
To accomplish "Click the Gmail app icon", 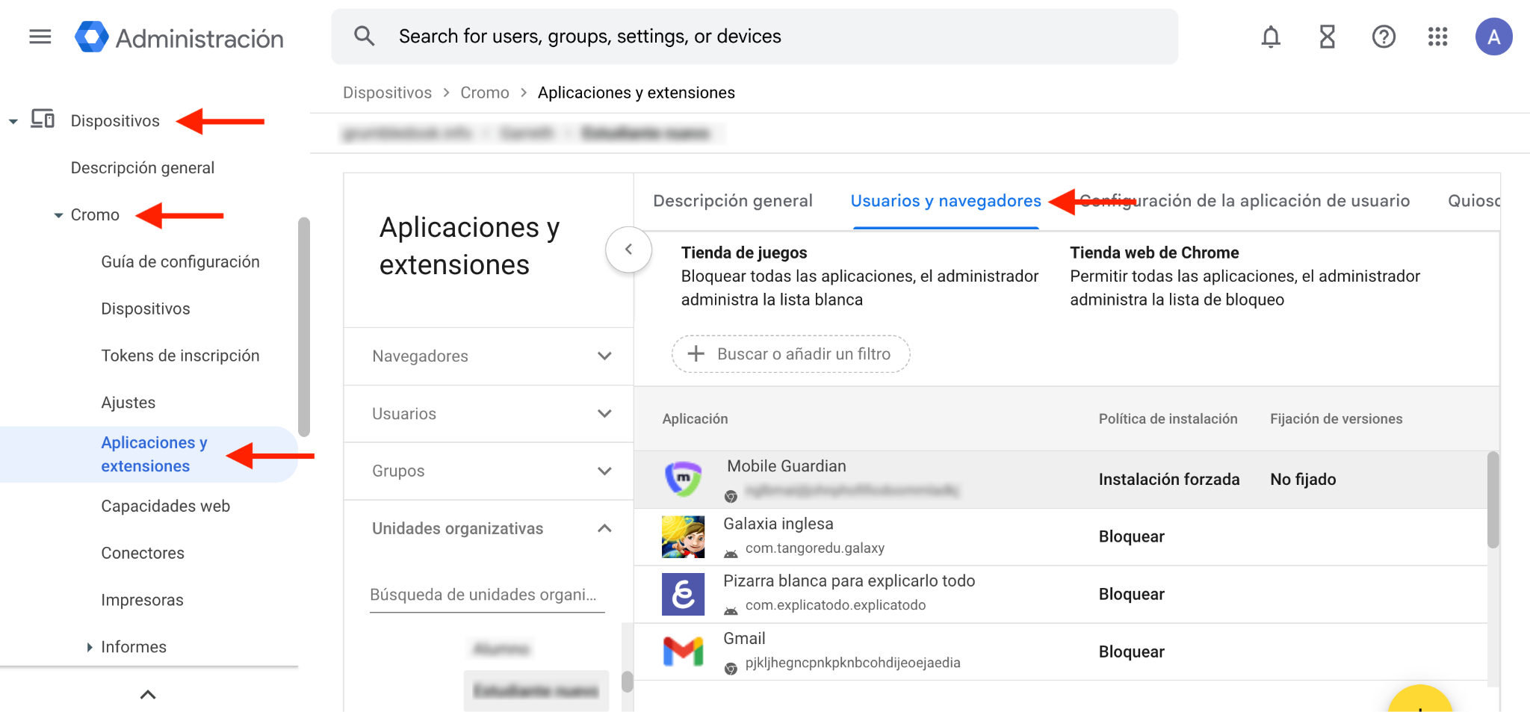I will [x=683, y=651].
